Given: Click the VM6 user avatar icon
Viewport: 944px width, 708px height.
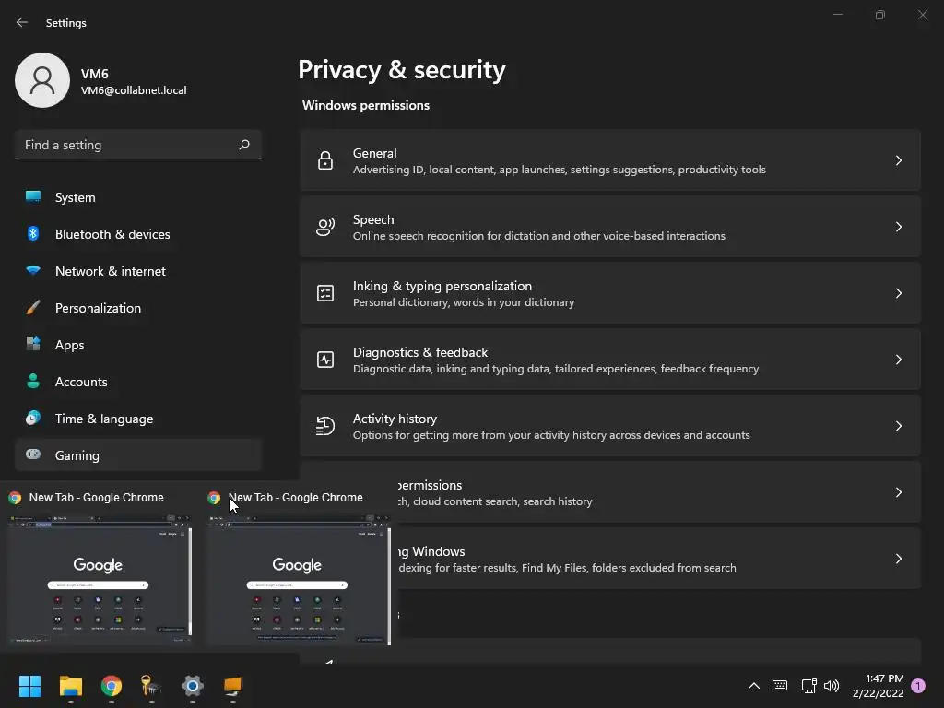Looking at the screenshot, I should tap(42, 80).
